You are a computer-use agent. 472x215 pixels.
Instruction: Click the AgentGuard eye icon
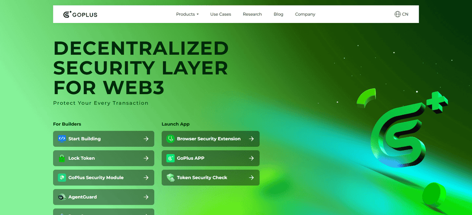62,197
